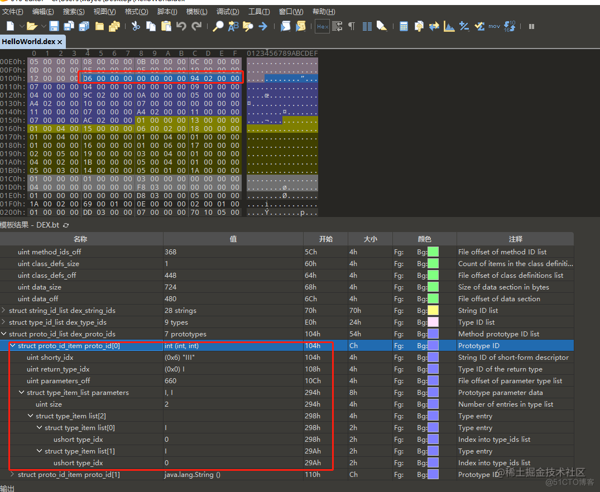Collapse struct proto_id_list dex_proto_ids
This screenshot has height=492, width=600.
point(3,334)
